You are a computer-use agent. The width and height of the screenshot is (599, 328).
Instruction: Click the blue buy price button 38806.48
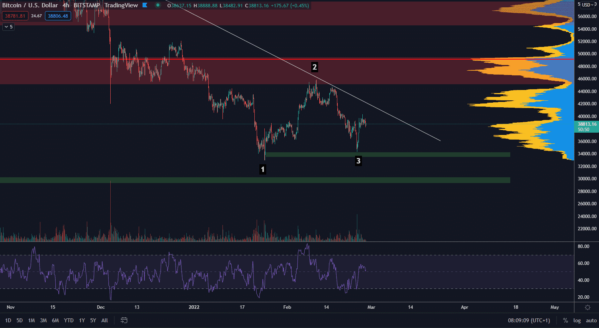[58, 16]
